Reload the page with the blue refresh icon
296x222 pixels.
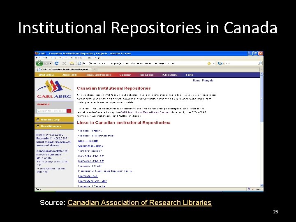coord(56,63)
